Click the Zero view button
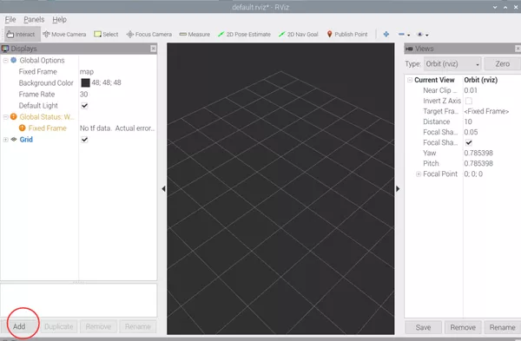 click(503, 64)
